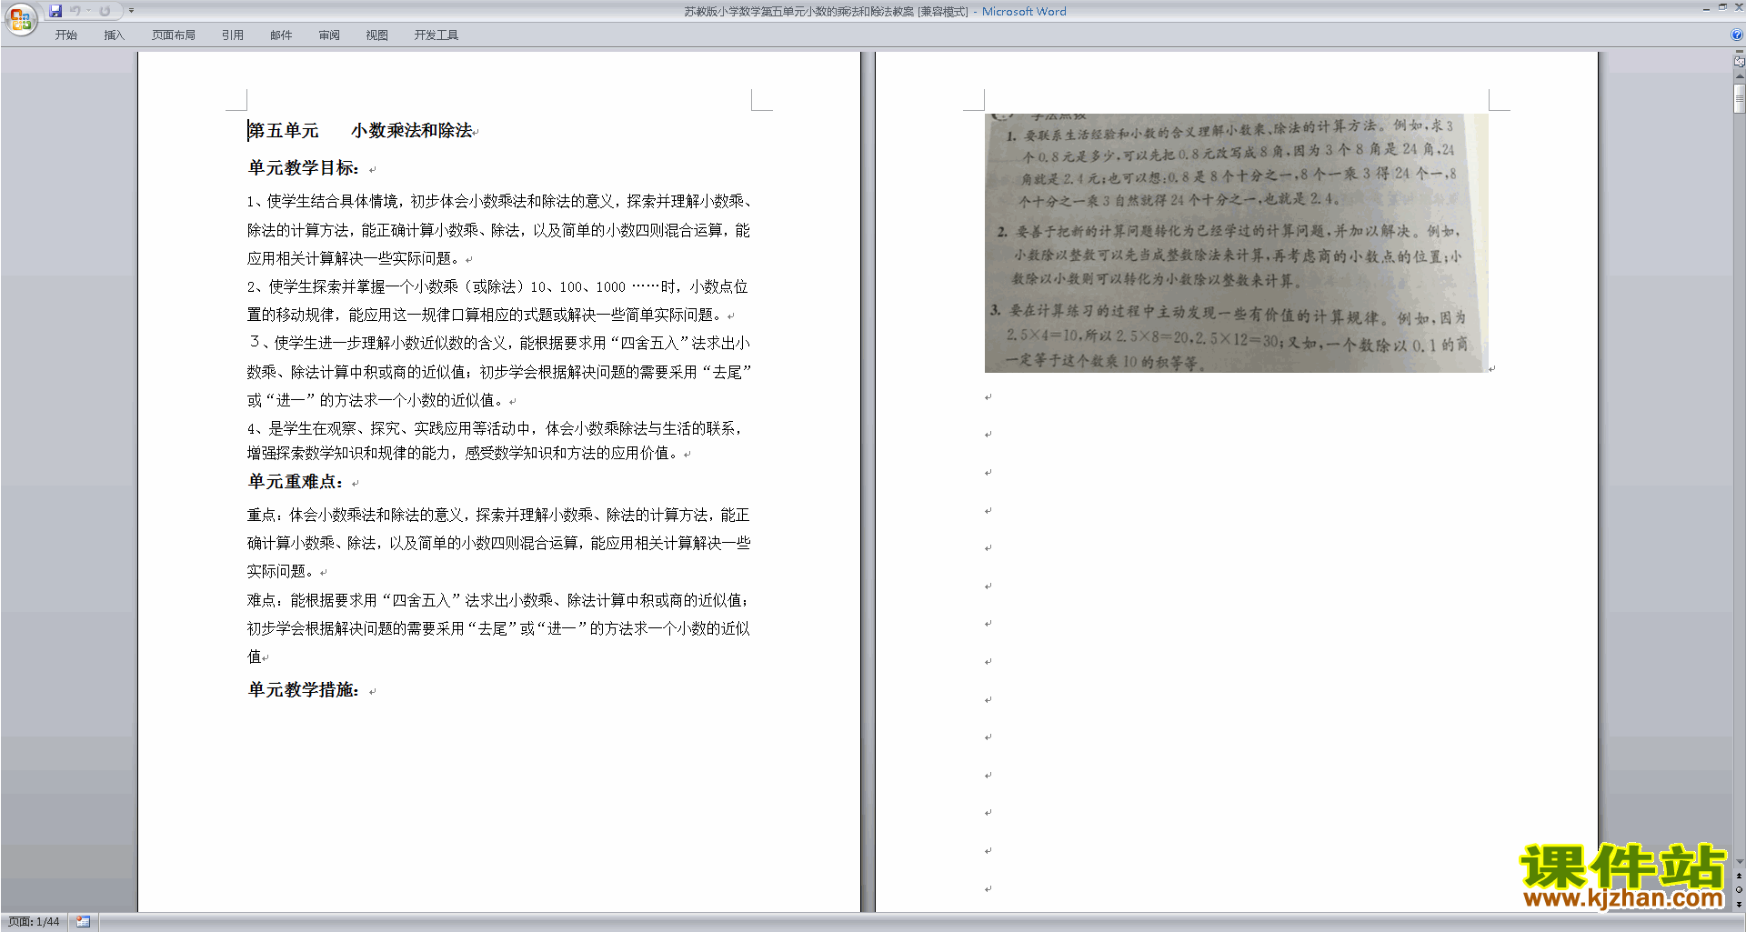Select the 邮件 ribbon tab
Viewport: 1746px width, 932px height.
[281, 35]
